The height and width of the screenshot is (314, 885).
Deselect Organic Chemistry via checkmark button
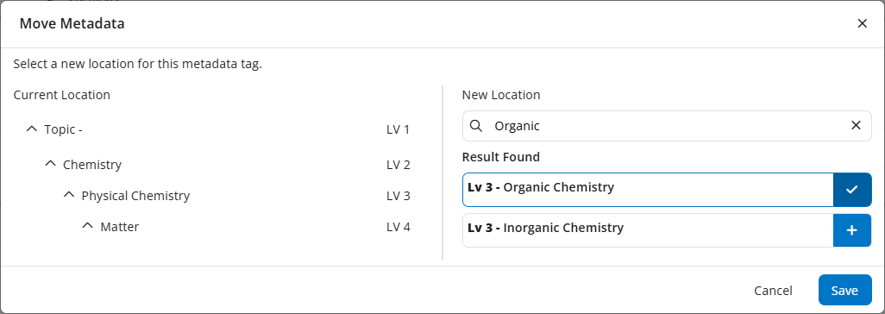(x=852, y=190)
